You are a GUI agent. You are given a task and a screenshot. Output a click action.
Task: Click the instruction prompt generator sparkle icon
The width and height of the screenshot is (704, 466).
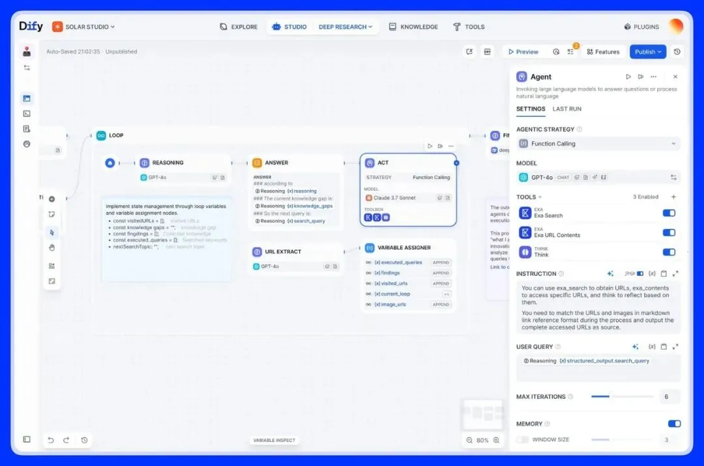point(610,273)
